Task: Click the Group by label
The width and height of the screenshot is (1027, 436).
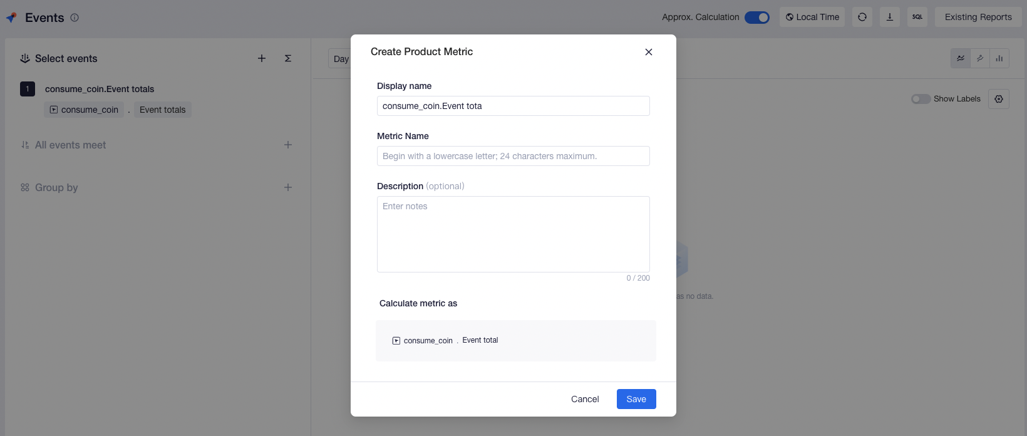Action: pyautogui.click(x=56, y=187)
